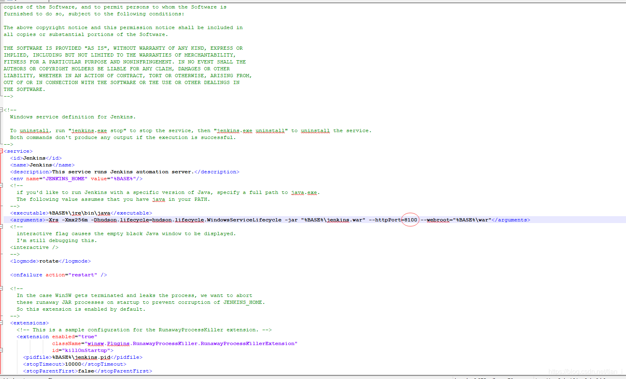This screenshot has width=626, height=379.
Task: Click the opening <arguments> tag
Action: [28, 220]
